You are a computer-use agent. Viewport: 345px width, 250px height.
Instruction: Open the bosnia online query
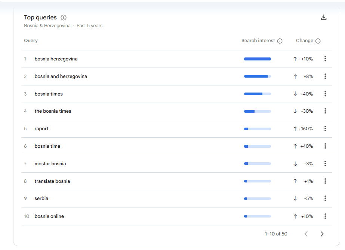click(49, 216)
